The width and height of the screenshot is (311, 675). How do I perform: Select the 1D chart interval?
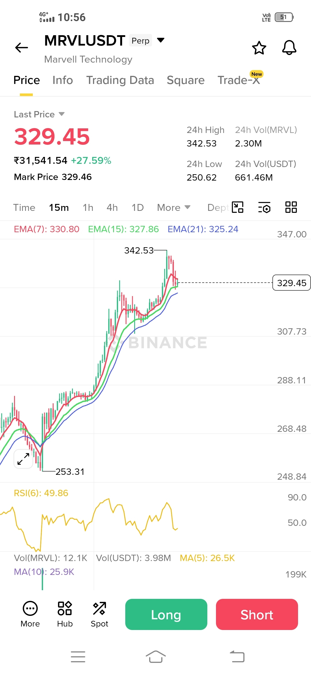[x=138, y=208]
